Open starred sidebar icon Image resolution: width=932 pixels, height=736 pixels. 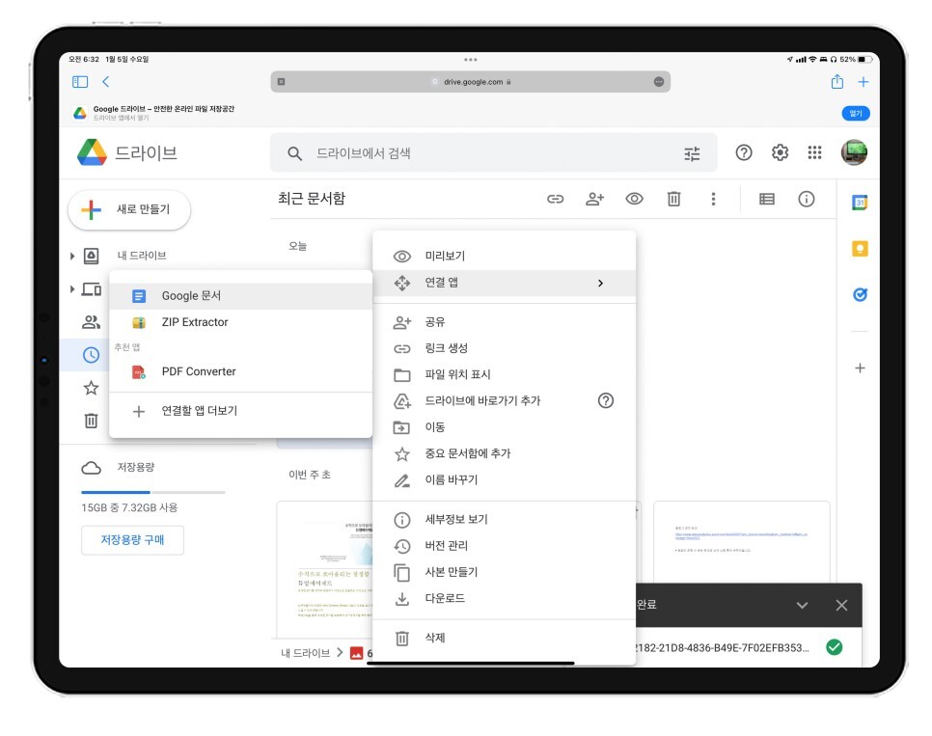(x=91, y=388)
